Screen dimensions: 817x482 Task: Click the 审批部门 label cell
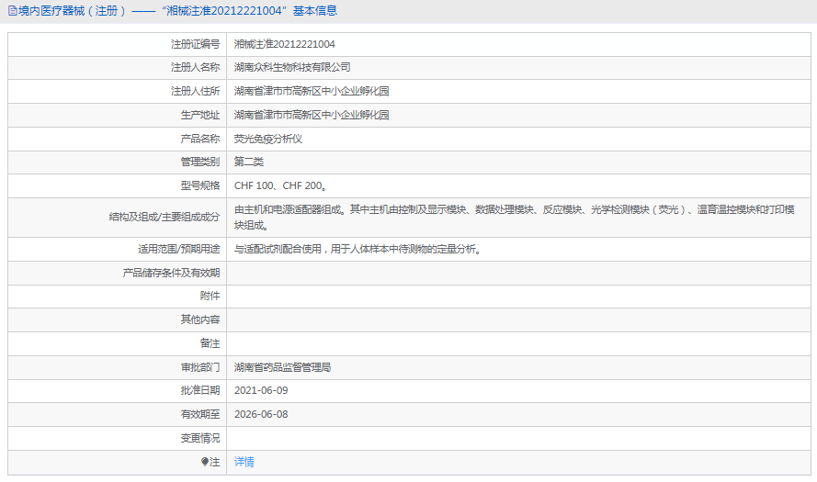pos(118,367)
